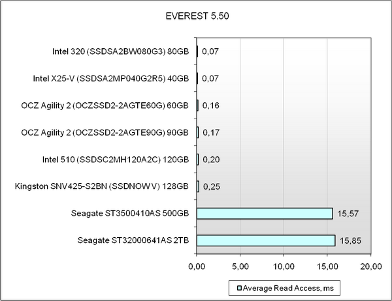The height and width of the screenshot is (301, 392).
Task: Click the 0,25 data value
Action: (x=212, y=187)
